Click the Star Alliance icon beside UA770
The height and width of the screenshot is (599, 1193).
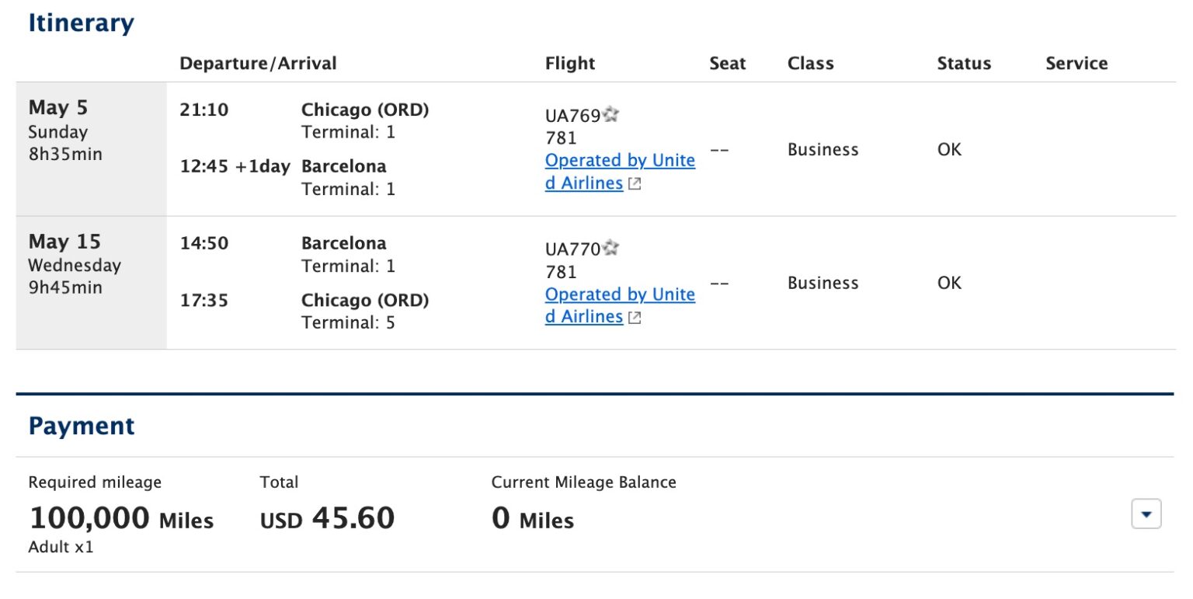pyautogui.click(x=610, y=248)
